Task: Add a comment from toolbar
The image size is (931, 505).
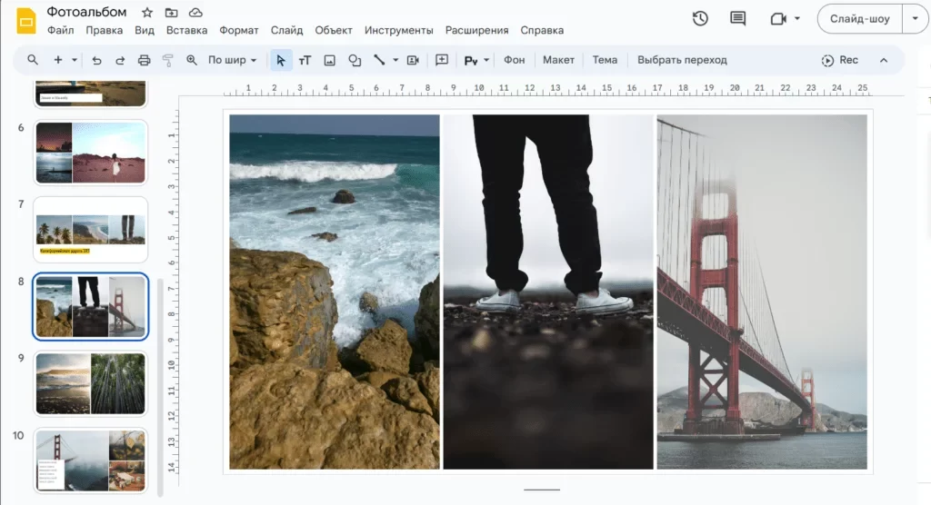Action: pos(442,60)
